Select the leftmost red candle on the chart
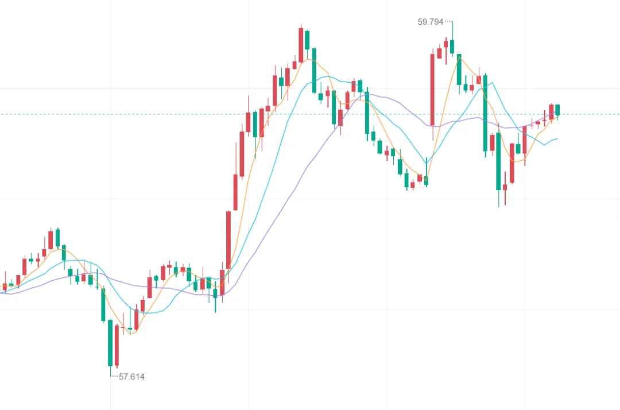620x410 pixels. pos(5,286)
